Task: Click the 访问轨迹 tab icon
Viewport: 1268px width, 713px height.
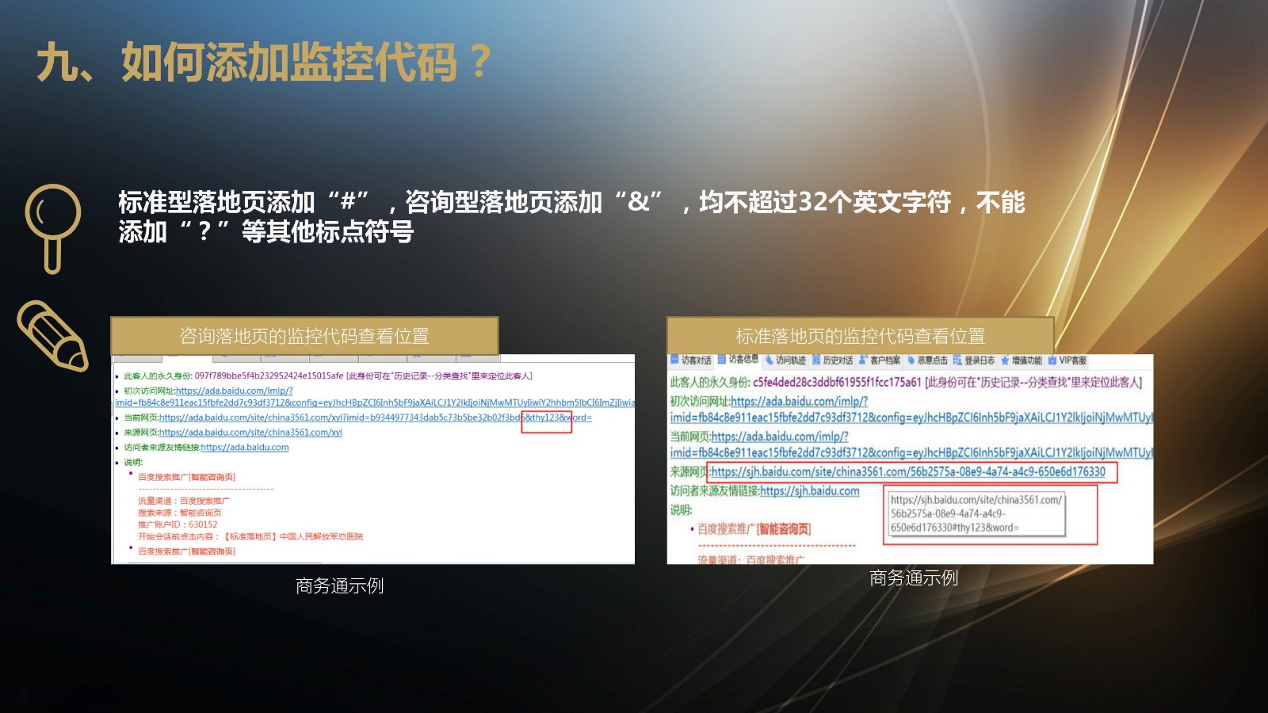Action: pos(769,360)
